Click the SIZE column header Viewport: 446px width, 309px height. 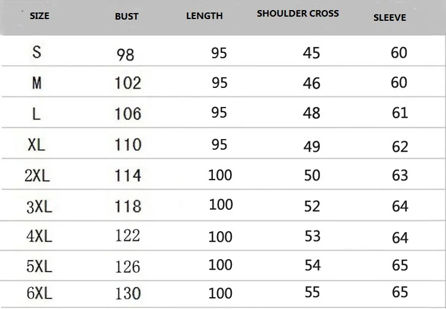click(39, 15)
